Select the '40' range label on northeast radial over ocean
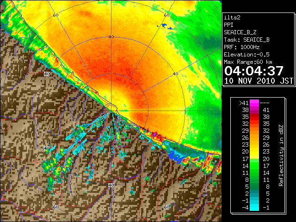 coord(176,74)
